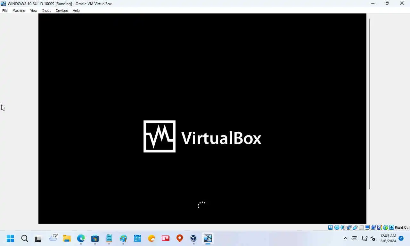
Task: Click the USB devices status icon
Action: (x=355, y=227)
